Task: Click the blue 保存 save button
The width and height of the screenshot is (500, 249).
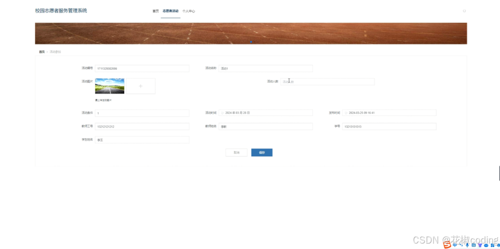Action: pyautogui.click(x=262, y=153)
